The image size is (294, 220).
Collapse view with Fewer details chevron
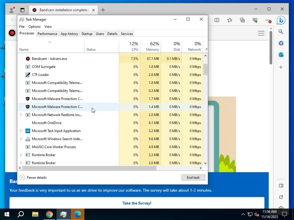(x=22, y=178)
